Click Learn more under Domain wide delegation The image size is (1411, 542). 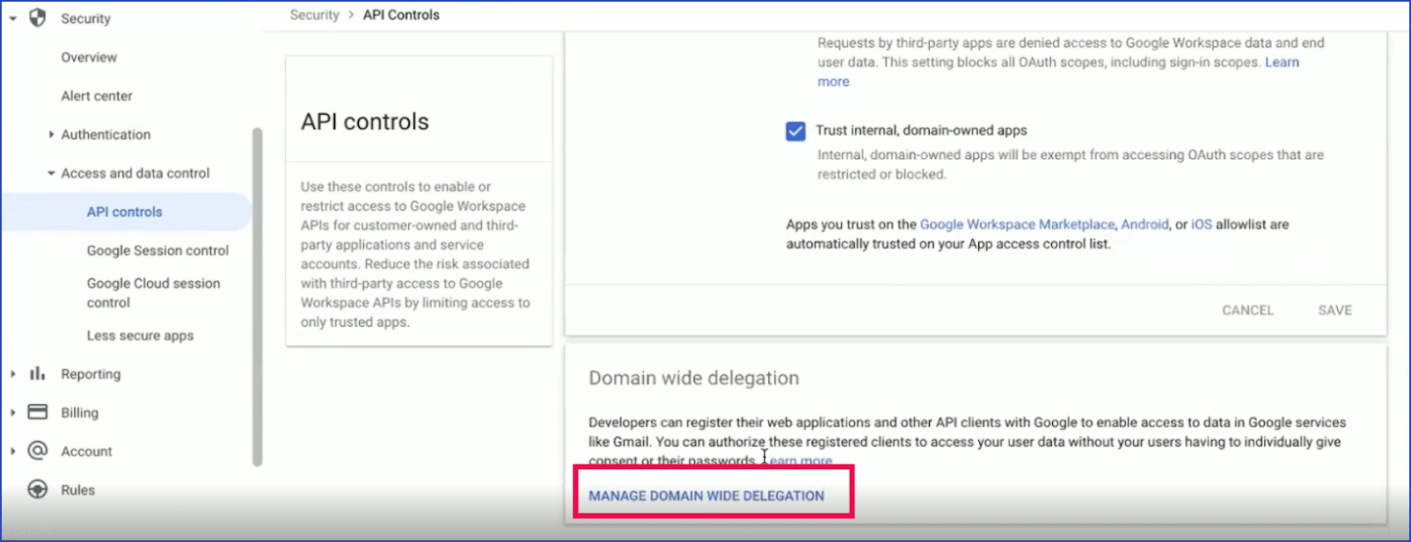click(801, 461)
